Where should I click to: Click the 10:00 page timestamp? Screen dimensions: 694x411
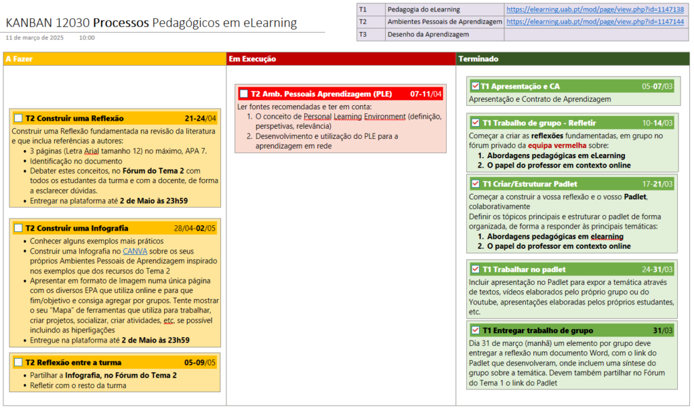(x=87, y=38)
